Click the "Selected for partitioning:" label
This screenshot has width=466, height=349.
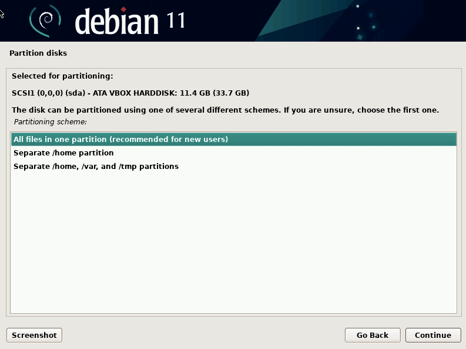62,76
